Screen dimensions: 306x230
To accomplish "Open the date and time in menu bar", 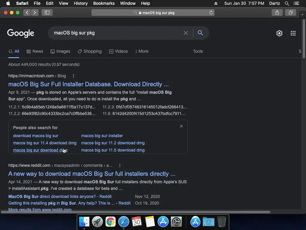I will (244, 3).
